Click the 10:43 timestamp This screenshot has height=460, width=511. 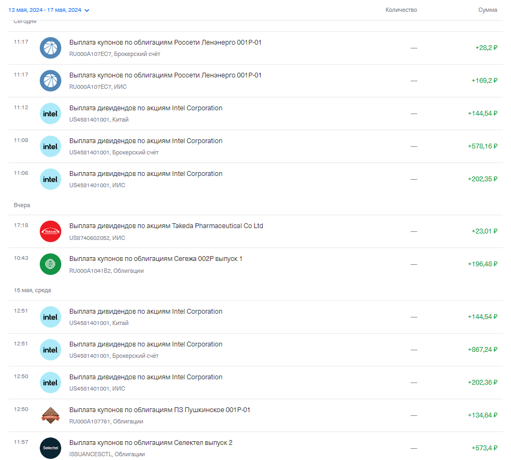click(21, 258)
